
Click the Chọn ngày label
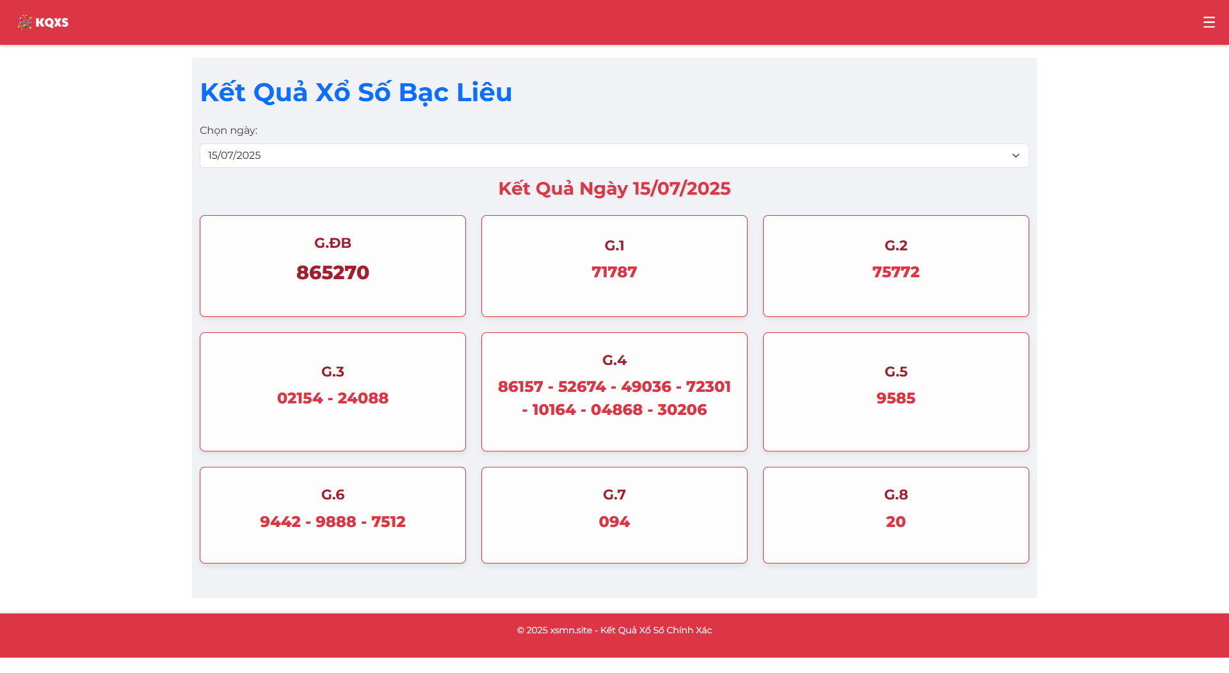click(229, 131)
